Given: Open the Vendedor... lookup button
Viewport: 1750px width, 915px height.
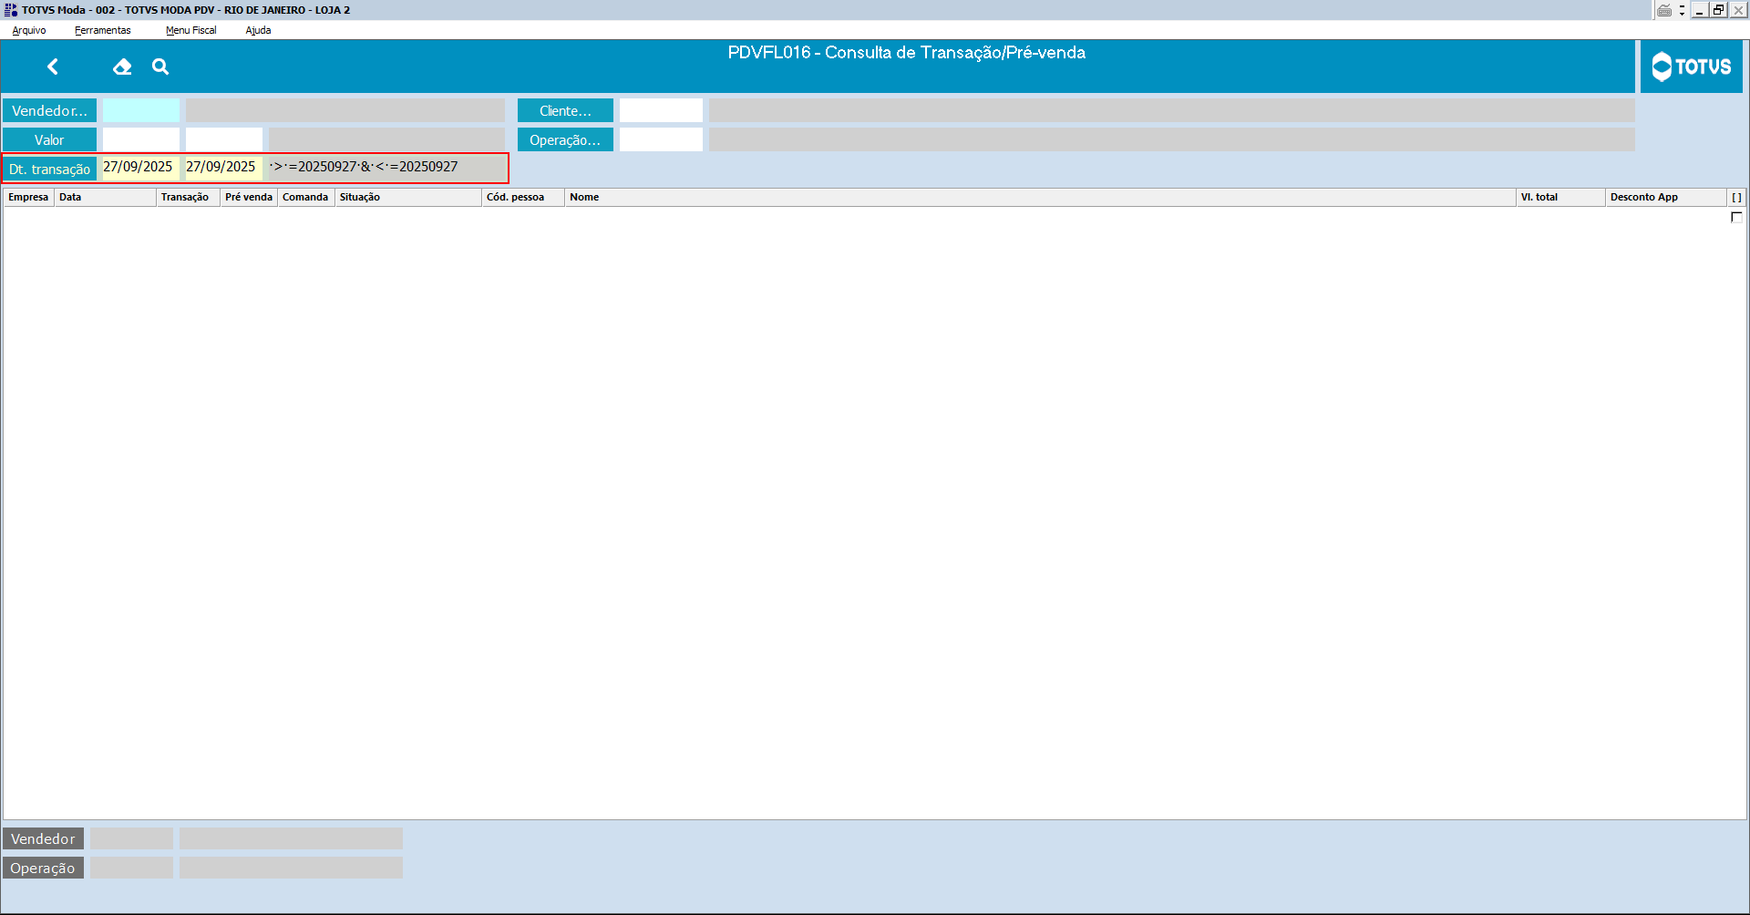Looking at the screenshot, I should (49, 110).
